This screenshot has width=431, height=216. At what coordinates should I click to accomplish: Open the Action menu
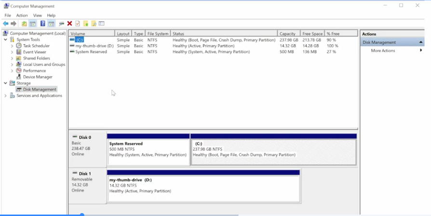(x=22, y=15)
